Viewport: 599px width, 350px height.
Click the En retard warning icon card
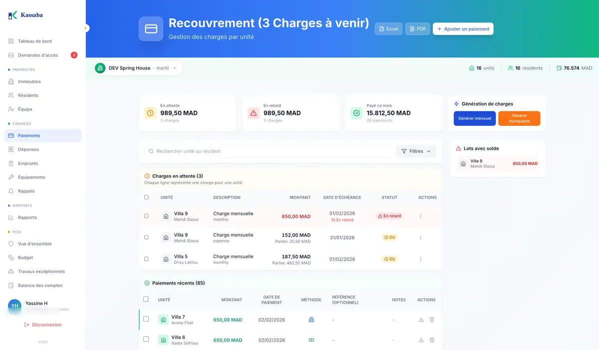pos(254,113)
